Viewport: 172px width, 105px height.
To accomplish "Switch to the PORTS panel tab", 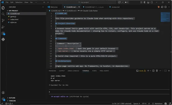I will pyautogui.click(x=94, y=71).
